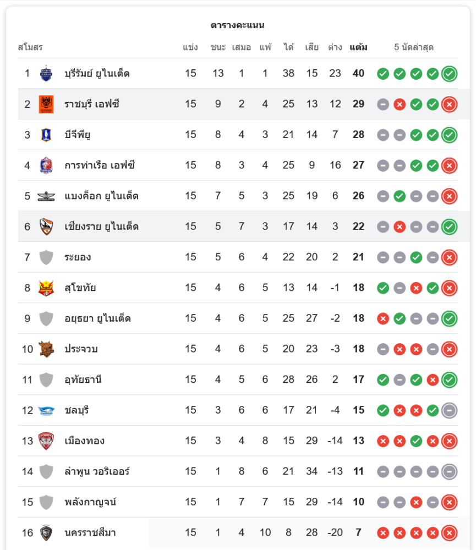
Task: Select the อุทัยธานี table row name
Action: tap(83, 380)
